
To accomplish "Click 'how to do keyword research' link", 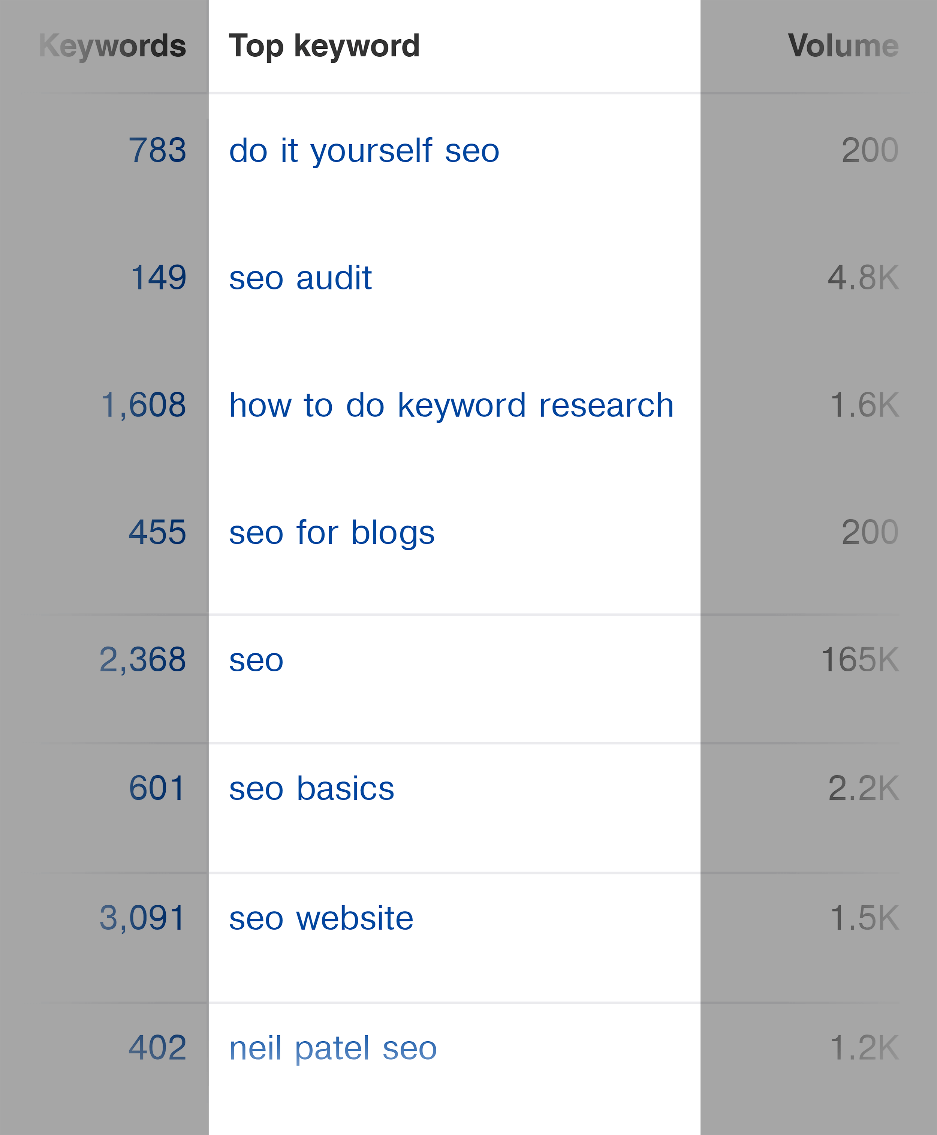I will click(451, 405).
